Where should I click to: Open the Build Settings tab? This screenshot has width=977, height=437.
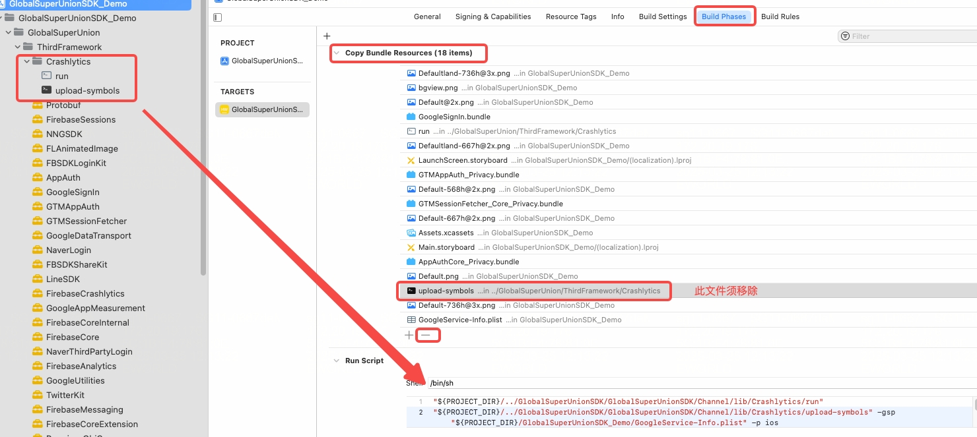tap(663, 16)
